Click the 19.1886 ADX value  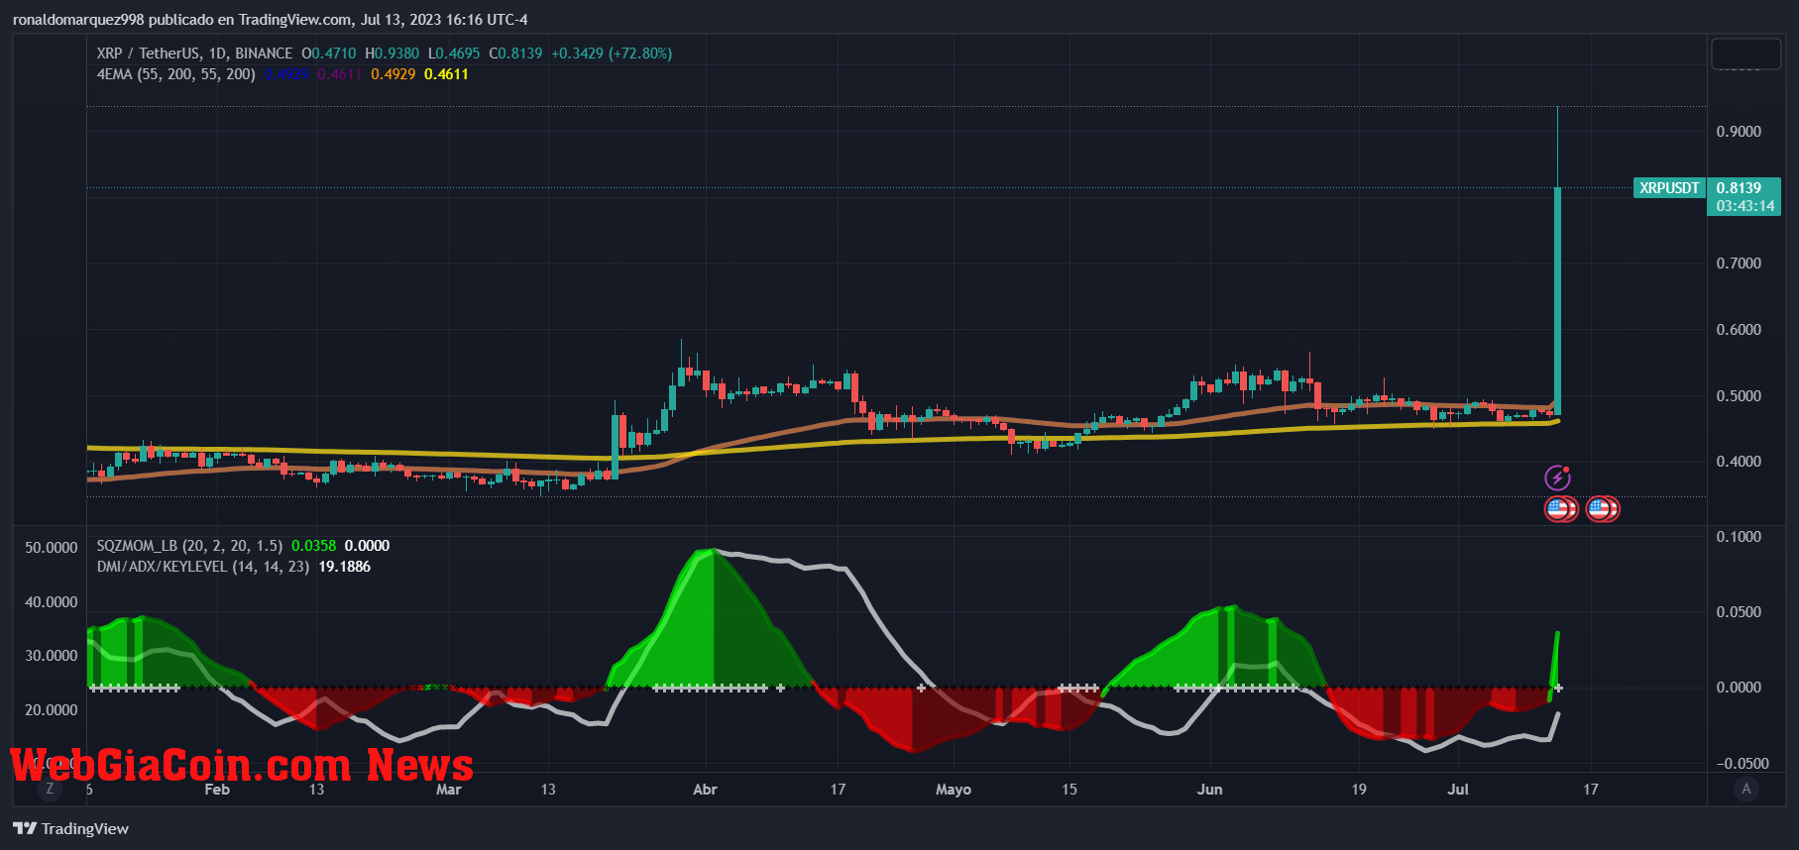(344, 567)
